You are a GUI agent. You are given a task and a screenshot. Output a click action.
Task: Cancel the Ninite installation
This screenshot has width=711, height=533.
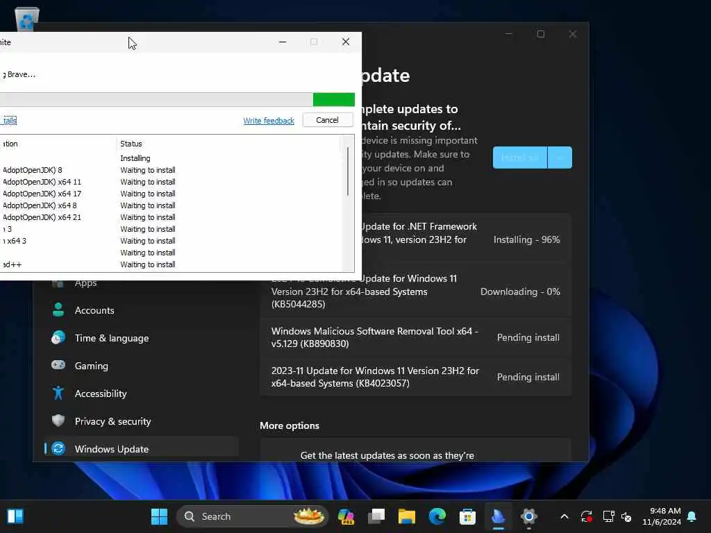click(328, 120)
